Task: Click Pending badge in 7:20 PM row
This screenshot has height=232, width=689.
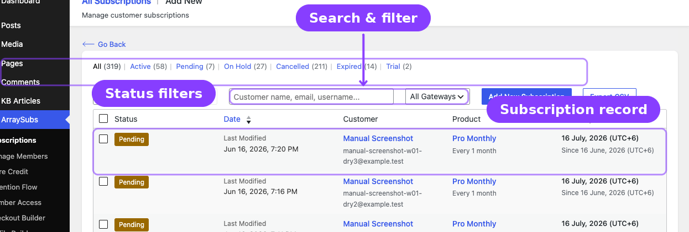Action: 132,139
